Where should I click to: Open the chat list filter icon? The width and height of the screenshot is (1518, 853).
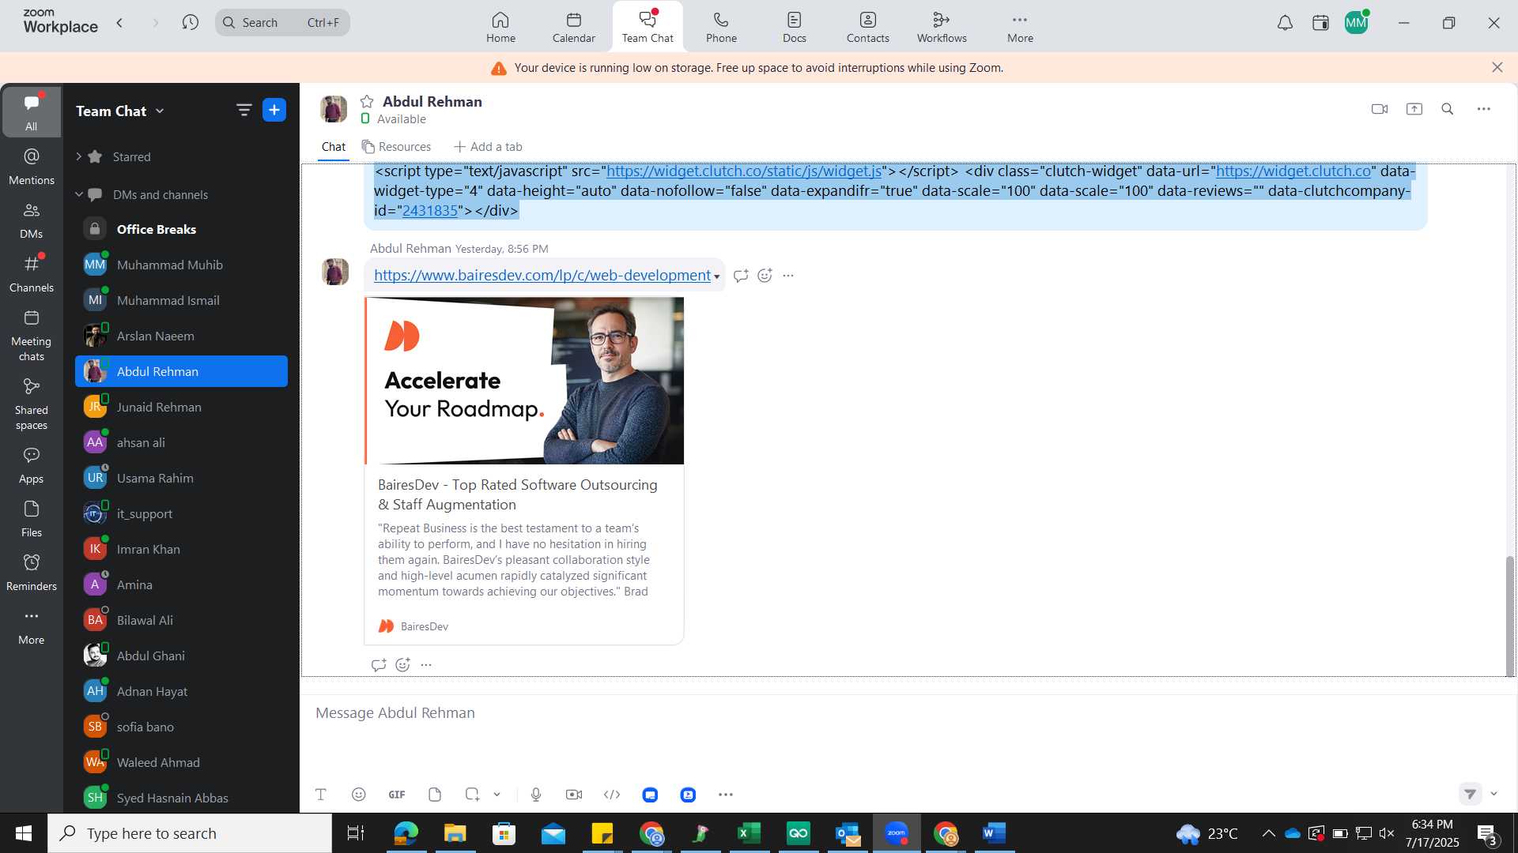point(244,111)
